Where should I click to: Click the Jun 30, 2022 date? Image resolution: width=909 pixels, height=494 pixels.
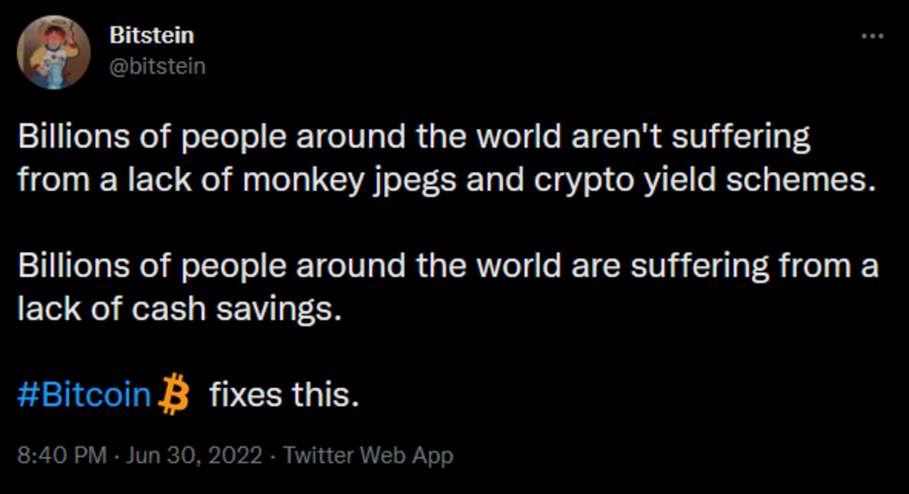click(195, 455)
